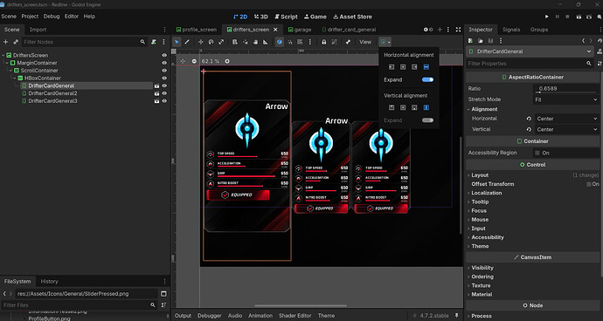This screenshot has height=321, width=603.
Task: Open Horizontal alignment Center dropdown in Inspector
Action: coord(567,119)
